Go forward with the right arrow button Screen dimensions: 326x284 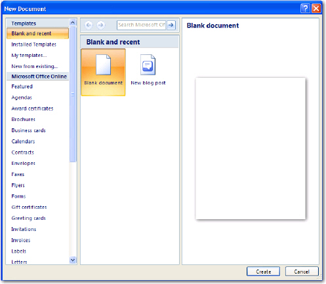100,25
